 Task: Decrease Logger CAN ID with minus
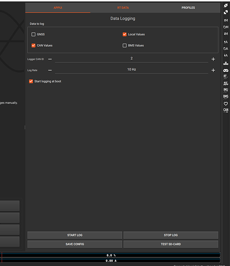pos(50,59)
